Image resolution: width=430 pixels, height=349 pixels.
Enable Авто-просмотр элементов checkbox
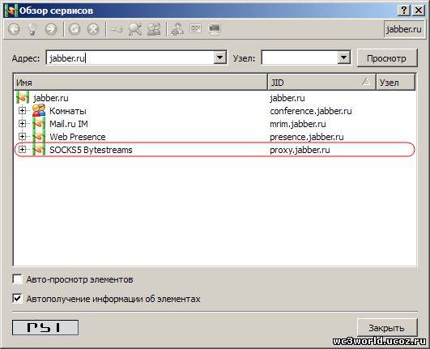tap(18, 279)
